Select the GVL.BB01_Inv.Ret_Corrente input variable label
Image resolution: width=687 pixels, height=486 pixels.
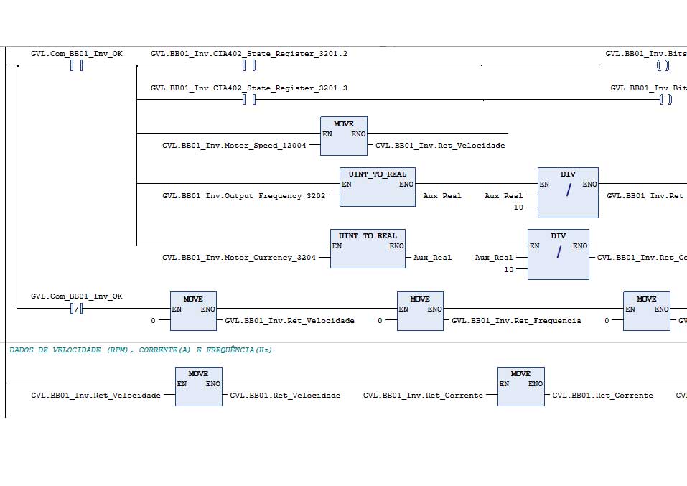pyautogui.click(x=423, y=396)
